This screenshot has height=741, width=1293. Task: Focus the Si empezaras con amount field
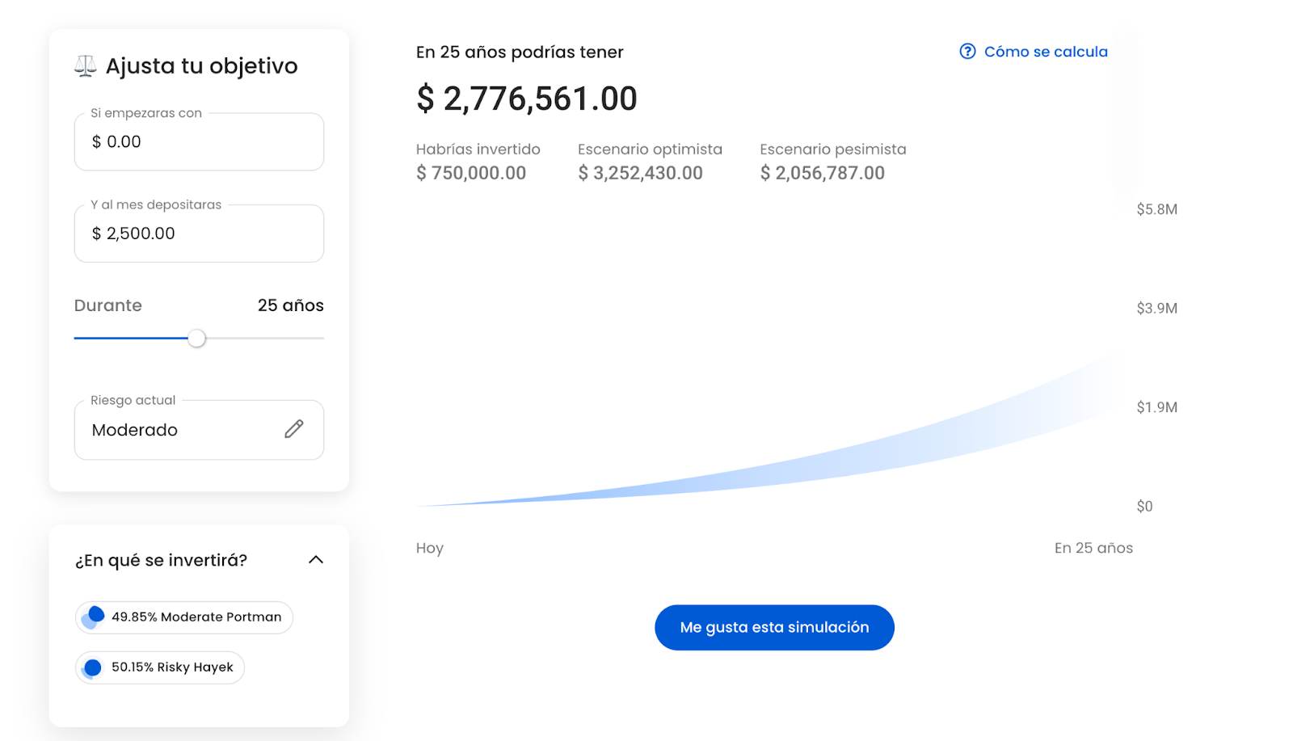pos(199,142)
